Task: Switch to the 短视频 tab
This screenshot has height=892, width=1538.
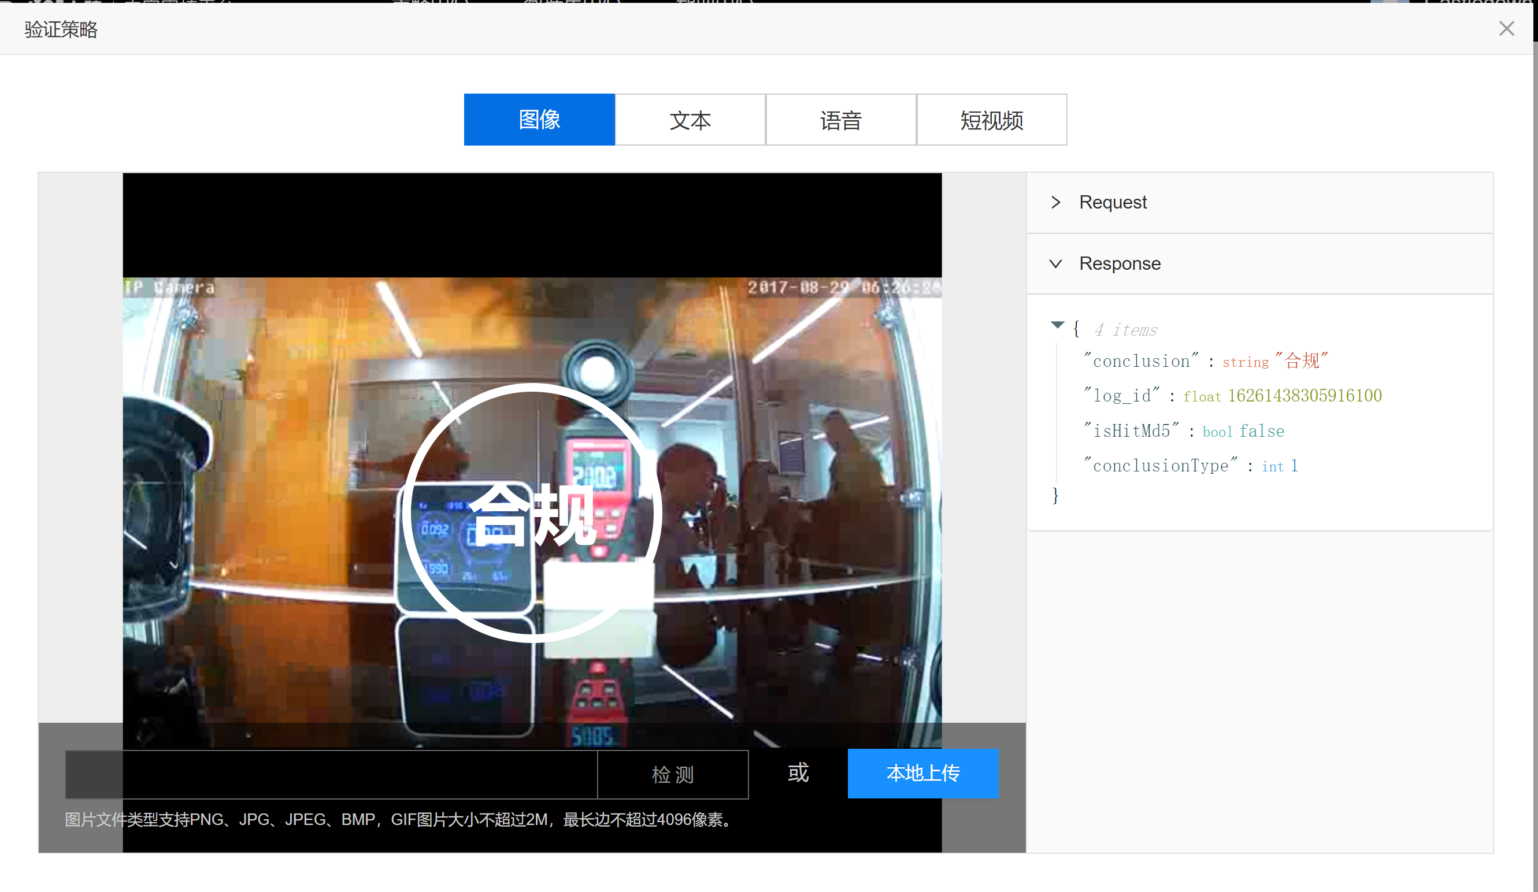Action: point(991,120)
